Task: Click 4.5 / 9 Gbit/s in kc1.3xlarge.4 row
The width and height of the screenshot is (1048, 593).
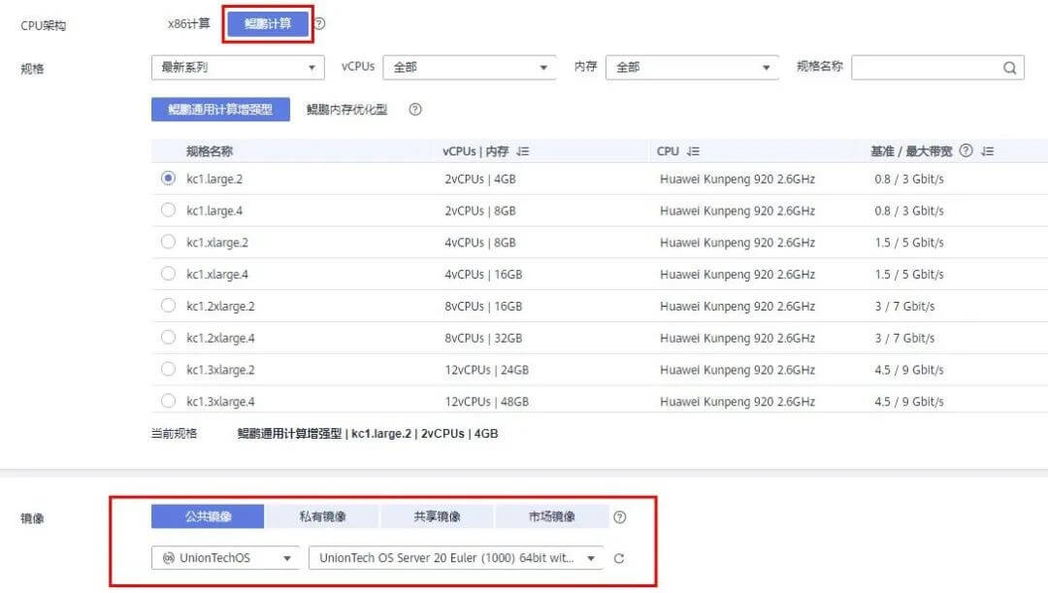Action: (x=909, y=402)
